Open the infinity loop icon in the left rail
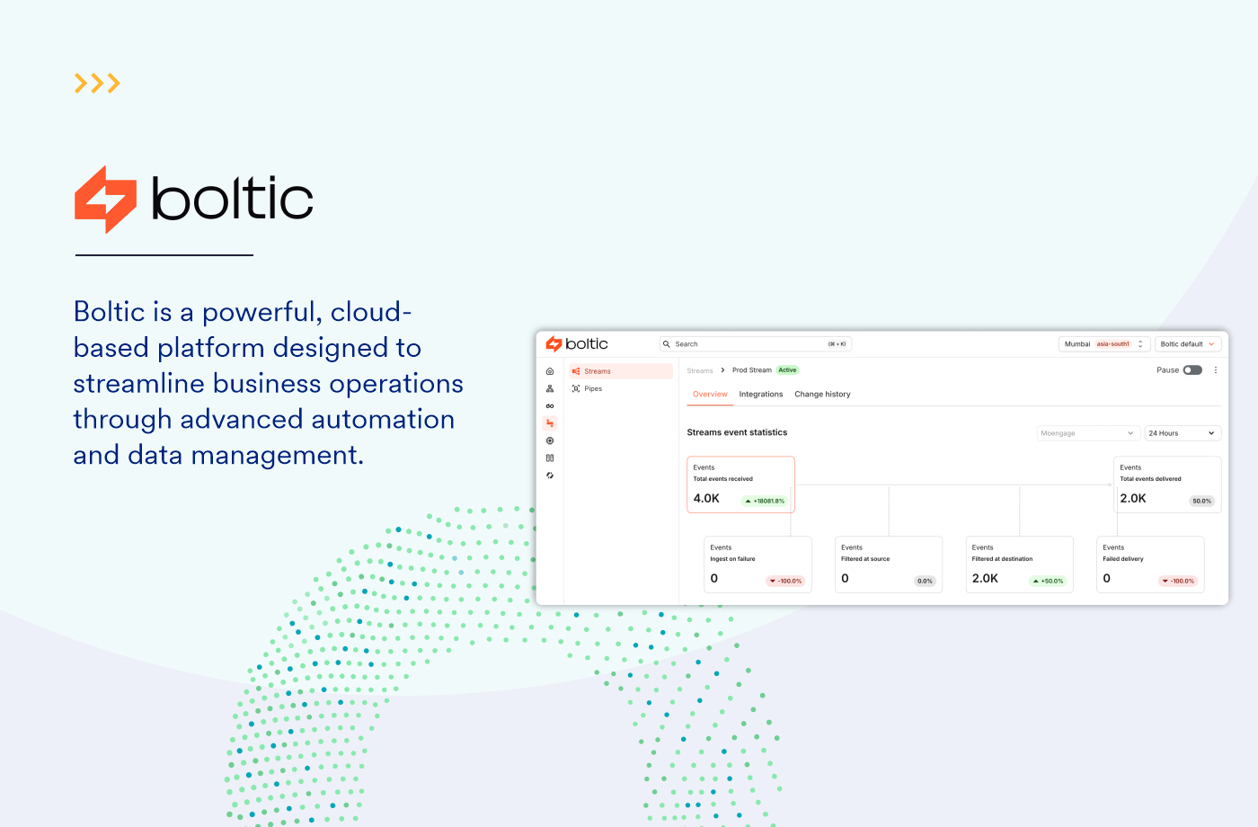The image size is (1258, 827). point(550,406)
